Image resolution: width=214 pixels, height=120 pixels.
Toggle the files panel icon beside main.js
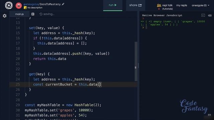point(33,14)
